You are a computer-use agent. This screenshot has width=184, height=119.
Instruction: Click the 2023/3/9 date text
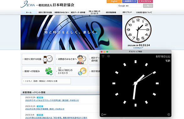point(30,115)
